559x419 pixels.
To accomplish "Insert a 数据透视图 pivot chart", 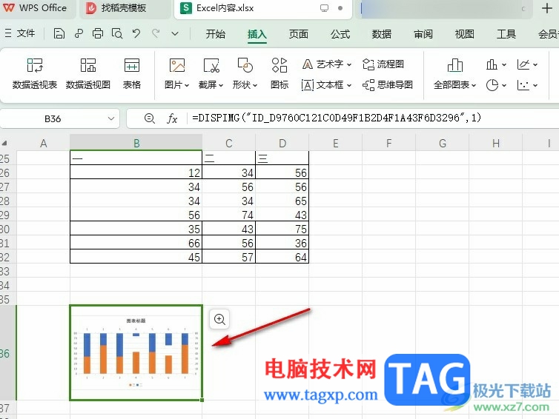I will 88,74.
